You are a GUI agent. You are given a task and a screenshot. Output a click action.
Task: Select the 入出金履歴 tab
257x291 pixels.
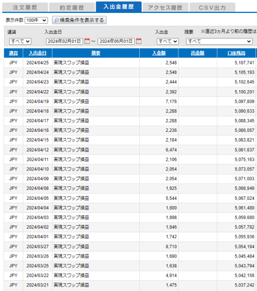[x=119, y=7]
